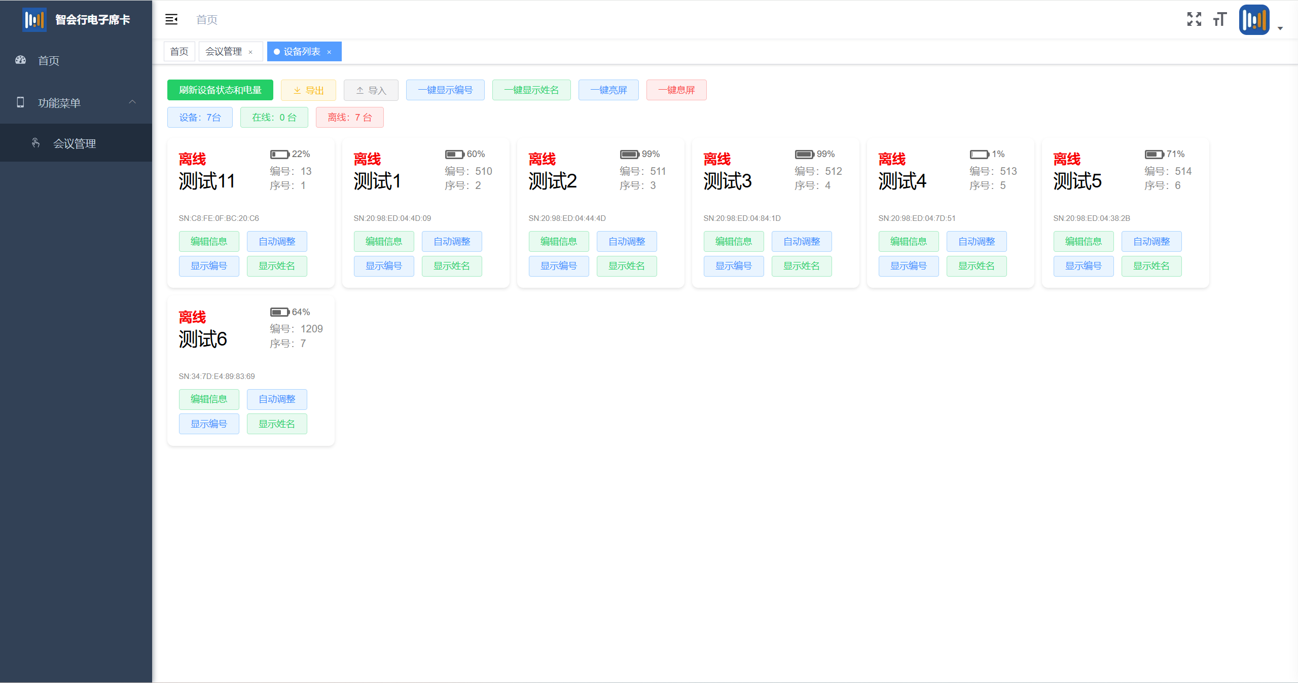Toggle fullscreen mode icon
Image resolution: width=1298 pixels, height=683 pixels.
point(1194,19)
